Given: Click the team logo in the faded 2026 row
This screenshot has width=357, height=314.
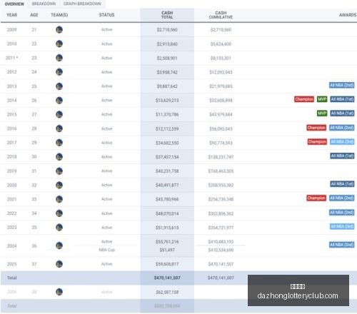Looking at the screenshot, I should click(59, 292).
